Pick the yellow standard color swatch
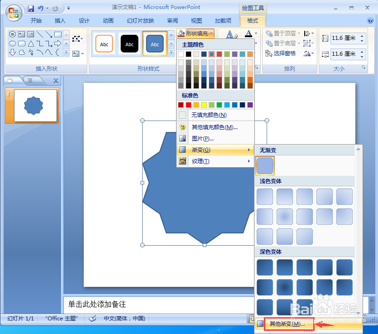Image resolution: width=378 pixels, height=334 pixels. (204, 105)
